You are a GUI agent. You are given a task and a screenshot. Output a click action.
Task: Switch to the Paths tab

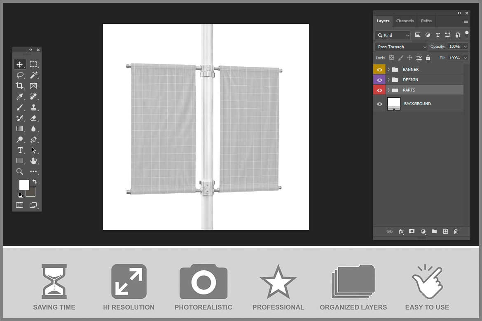tap(426, 21)
